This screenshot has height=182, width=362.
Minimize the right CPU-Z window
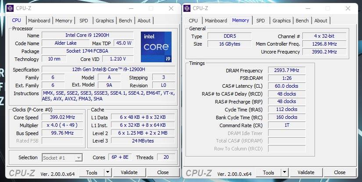308,8
